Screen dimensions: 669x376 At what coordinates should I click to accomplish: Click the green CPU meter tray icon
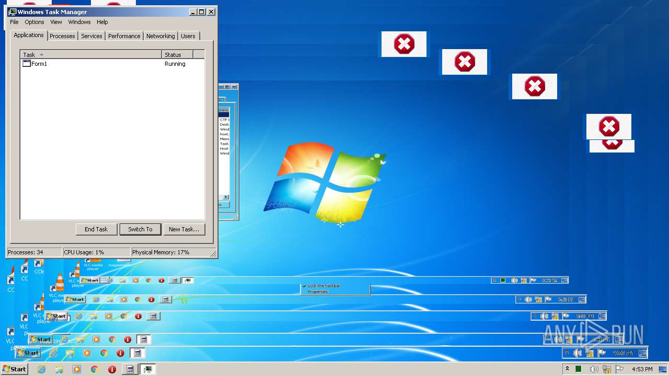point(579,369)
